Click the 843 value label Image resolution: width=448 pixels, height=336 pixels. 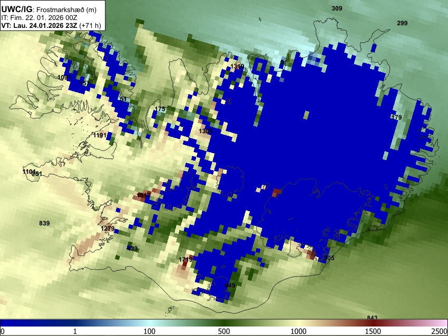[x=372, y=317]
